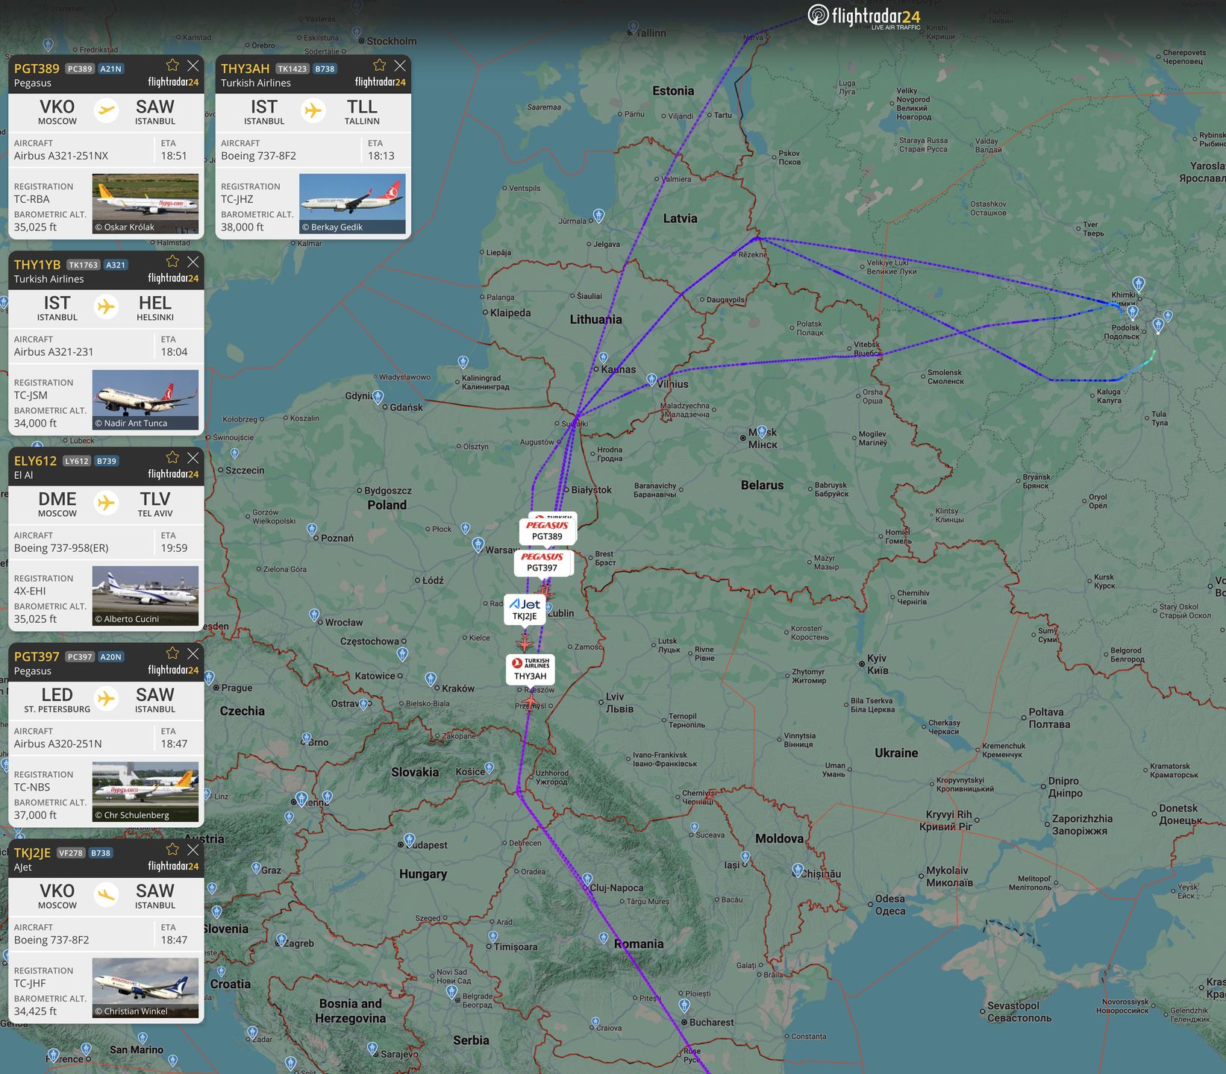
Task: Click the ELY612 callsign heading
Action: coord(35,461)
